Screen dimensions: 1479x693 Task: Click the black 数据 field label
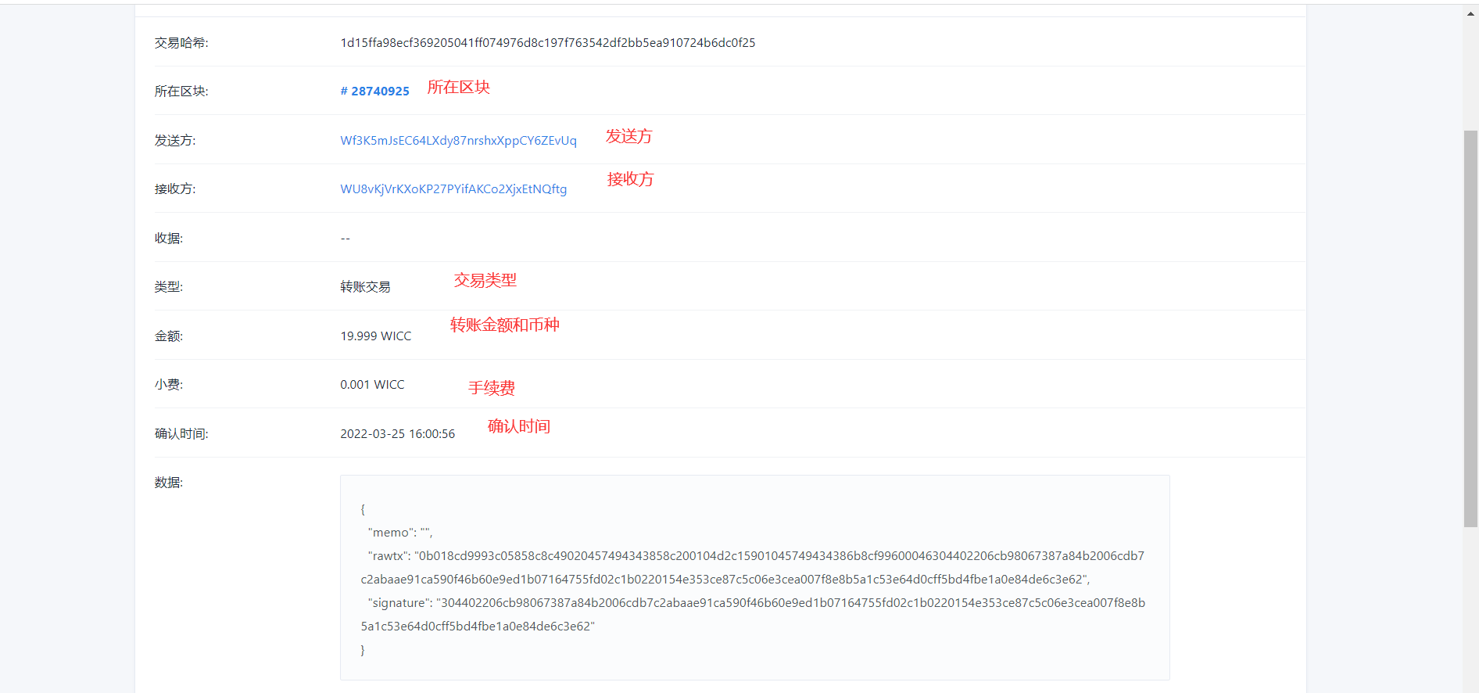[168, 483]
